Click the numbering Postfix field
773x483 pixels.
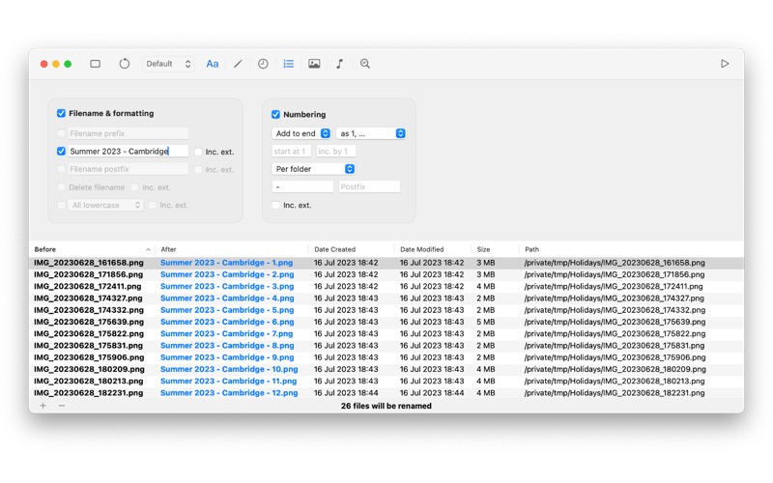click(369, 186)
